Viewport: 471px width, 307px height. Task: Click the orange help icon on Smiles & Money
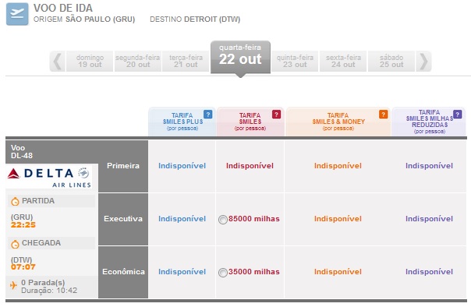(x=384, y=115)
